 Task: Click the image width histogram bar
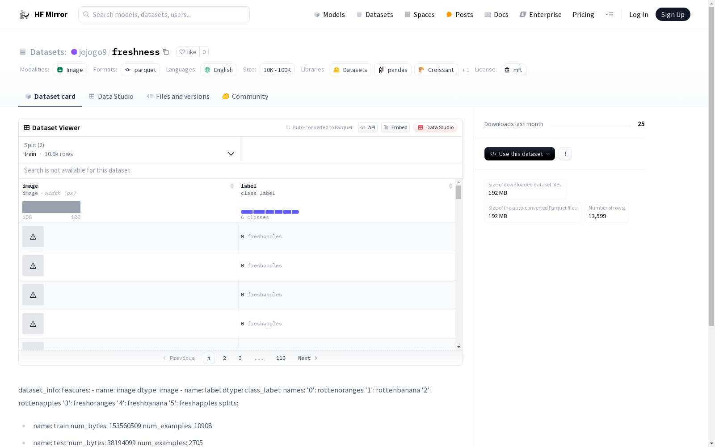coord(51,207)
